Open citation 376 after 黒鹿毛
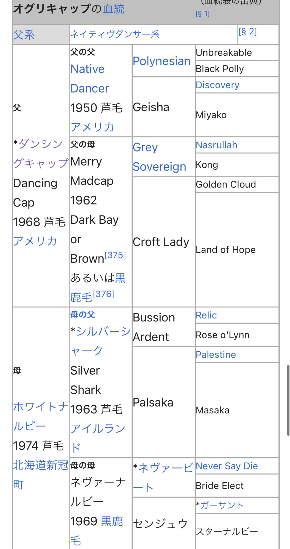The width and height of the screenshot is (290, 549). click(103, 294)
